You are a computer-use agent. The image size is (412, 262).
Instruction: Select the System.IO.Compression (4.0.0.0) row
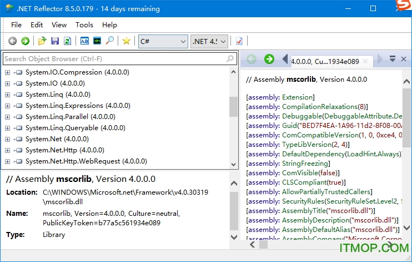pos(77,72)
